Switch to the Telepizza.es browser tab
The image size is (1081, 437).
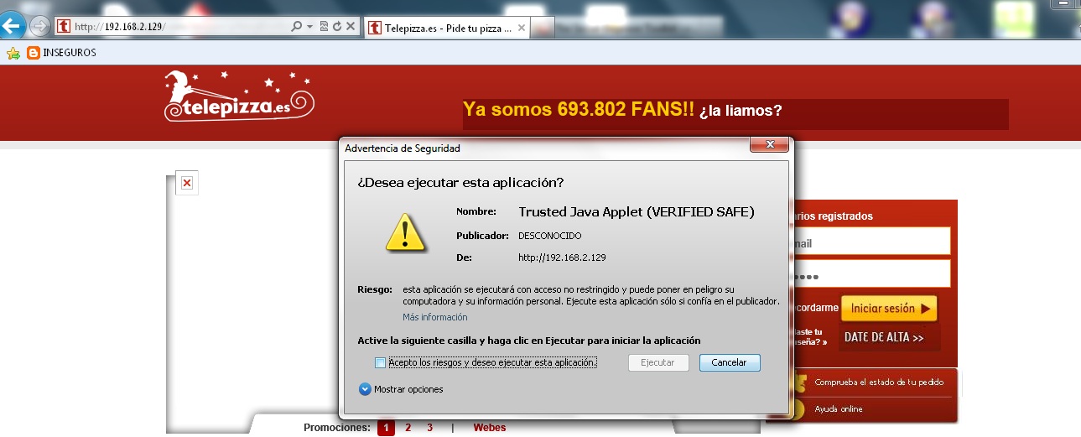pos(448,28)
